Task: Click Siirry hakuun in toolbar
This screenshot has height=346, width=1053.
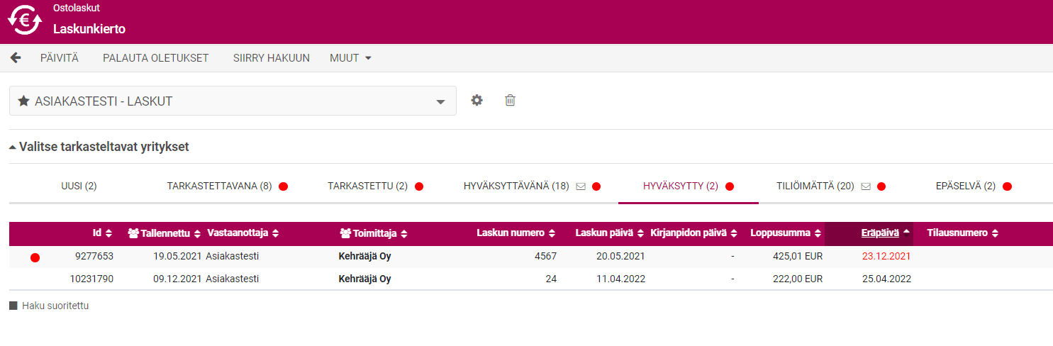Action: click(x=271, y=58)
